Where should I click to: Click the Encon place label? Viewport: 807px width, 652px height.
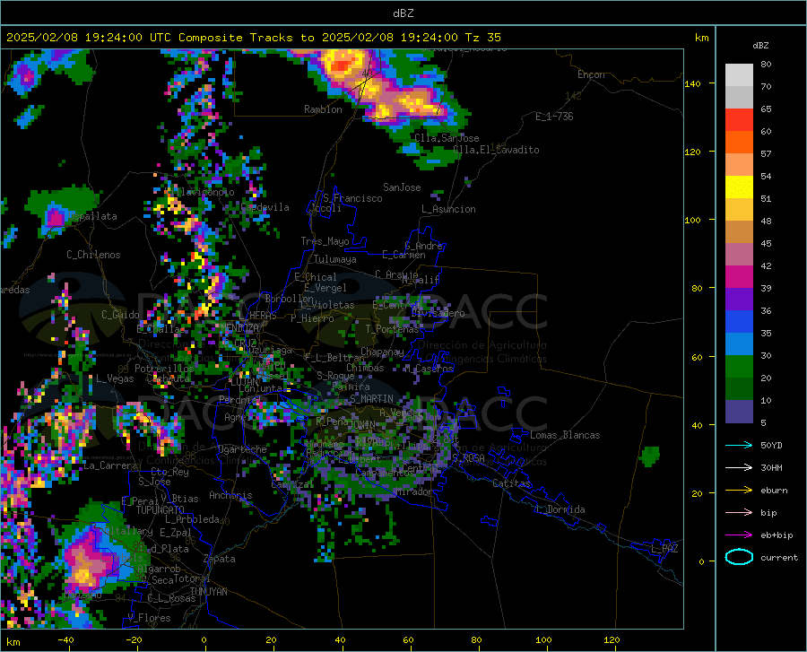[x=591, y=74]
